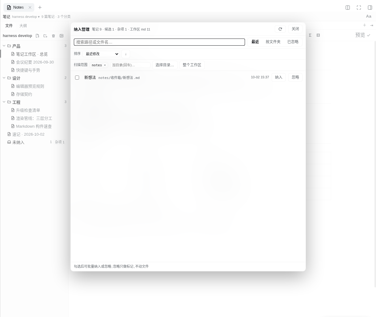Click the 产品 folder name

coord(16,46)
